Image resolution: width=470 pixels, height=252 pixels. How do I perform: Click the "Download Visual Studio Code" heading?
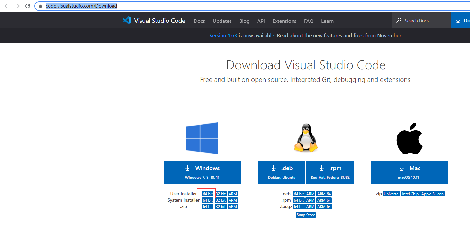(306, 65)
